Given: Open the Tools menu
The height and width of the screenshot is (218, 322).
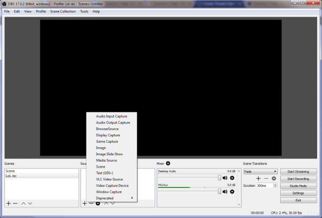Looking at the screenshot, I should [x=84, y=11].
